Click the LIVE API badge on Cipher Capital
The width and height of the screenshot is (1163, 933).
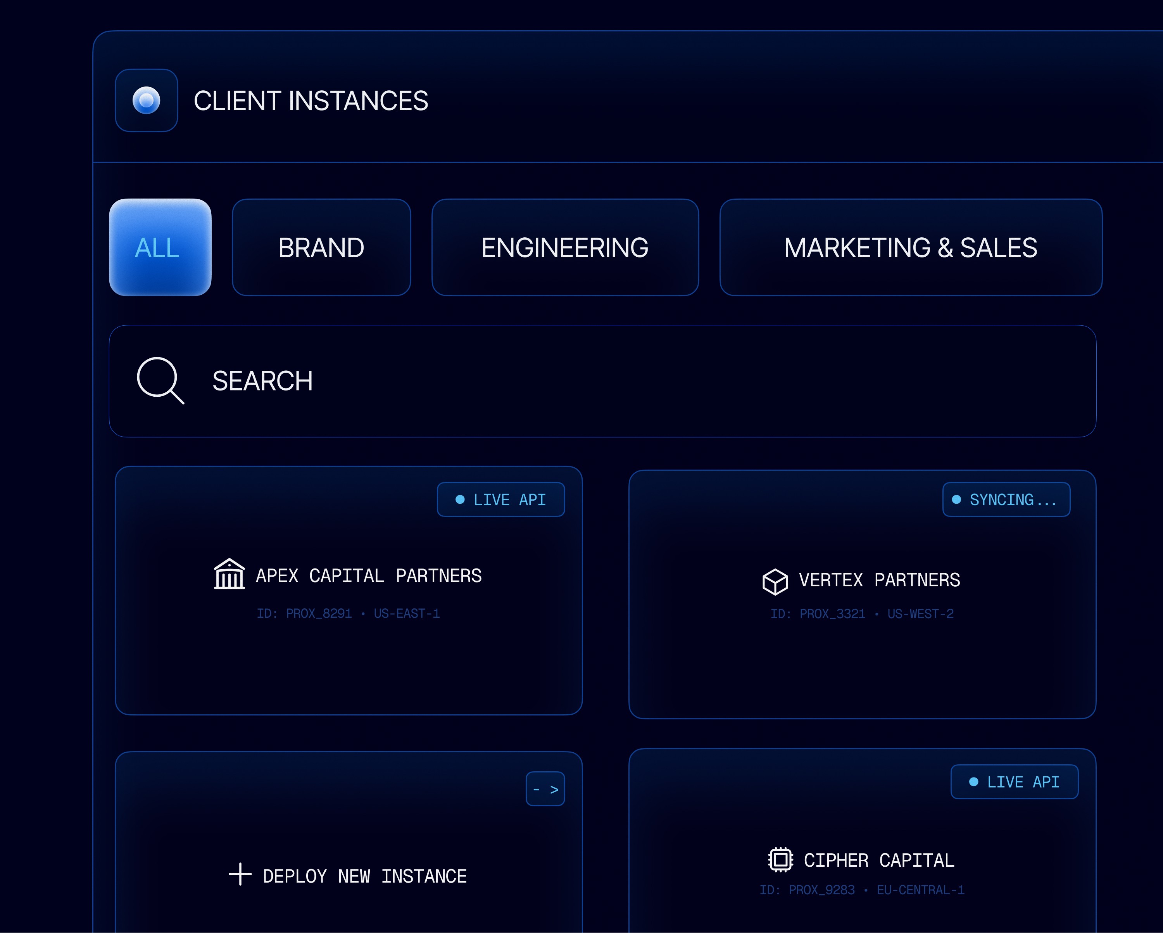[x=1014, y=782]
